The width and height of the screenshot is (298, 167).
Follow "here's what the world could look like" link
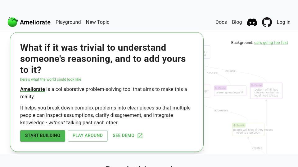pyautogui.click(x=51, y=79)
